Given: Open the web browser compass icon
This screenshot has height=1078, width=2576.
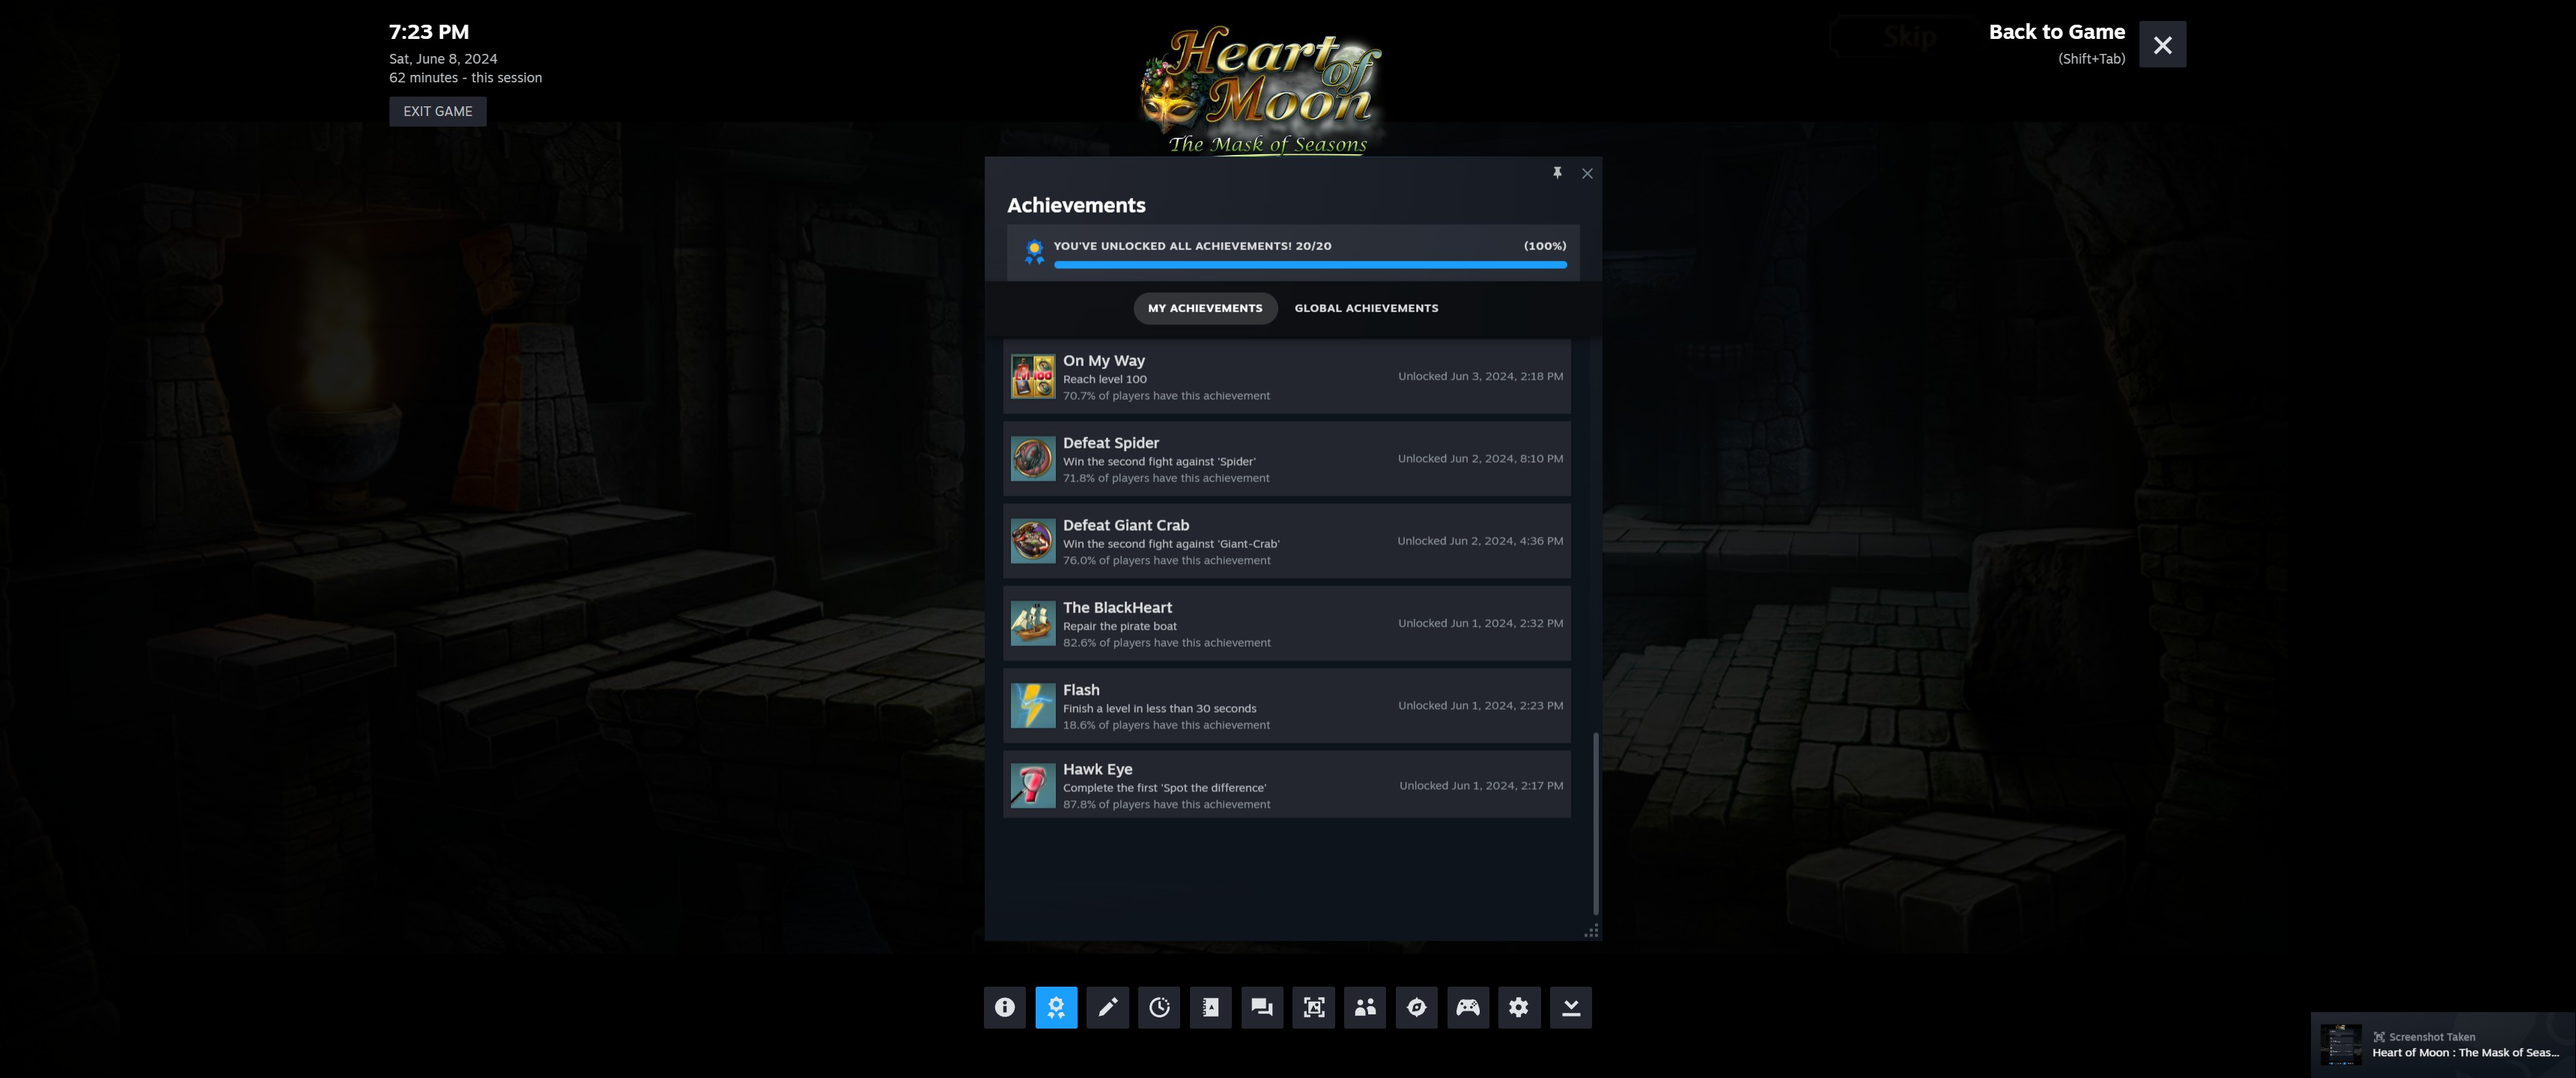Looking at the screenshot, I should tap(1416, 1007).
